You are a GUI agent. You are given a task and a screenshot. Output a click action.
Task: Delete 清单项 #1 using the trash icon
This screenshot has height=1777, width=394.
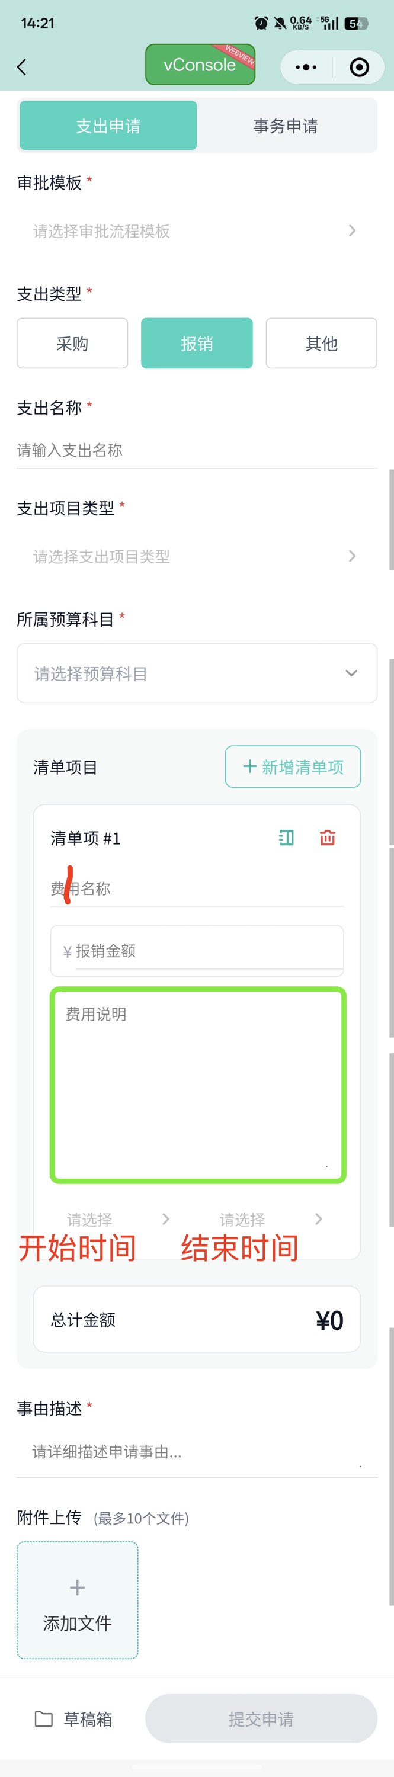327,838
